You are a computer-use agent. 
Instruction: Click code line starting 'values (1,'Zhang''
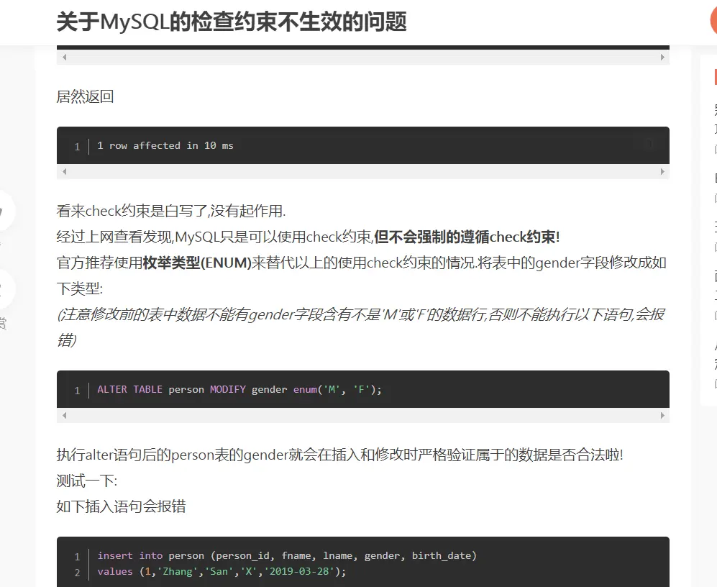coord(222,571)
